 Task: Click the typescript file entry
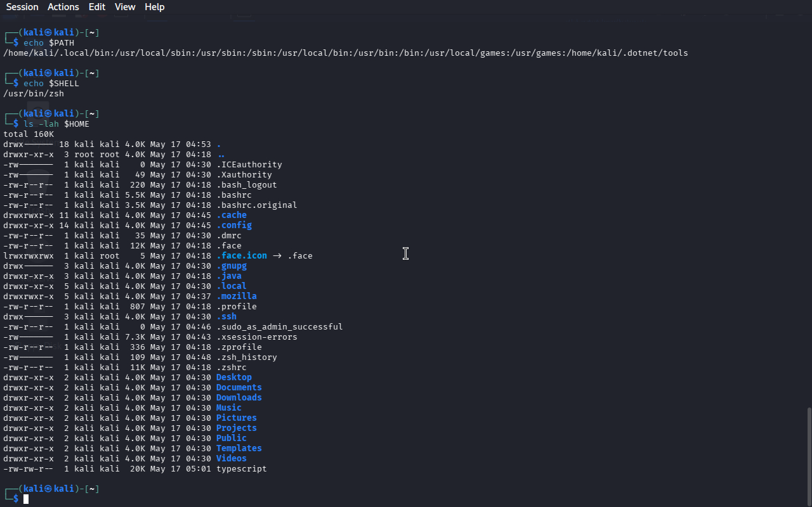(242, 469)
